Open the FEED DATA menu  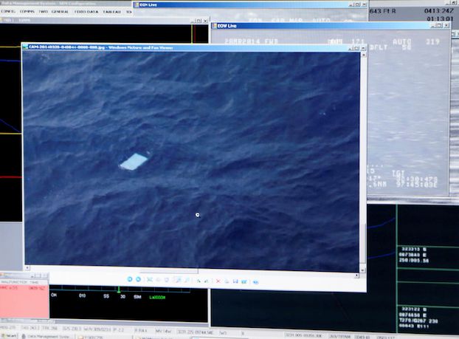coord(87,12)
